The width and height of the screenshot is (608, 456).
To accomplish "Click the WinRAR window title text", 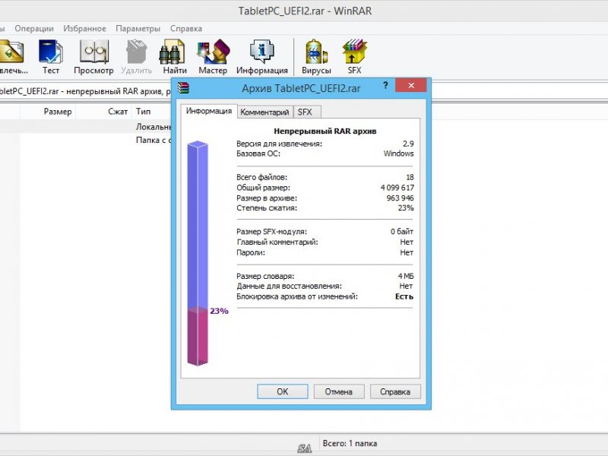I will pyautogui.click(x=305, y=11).
